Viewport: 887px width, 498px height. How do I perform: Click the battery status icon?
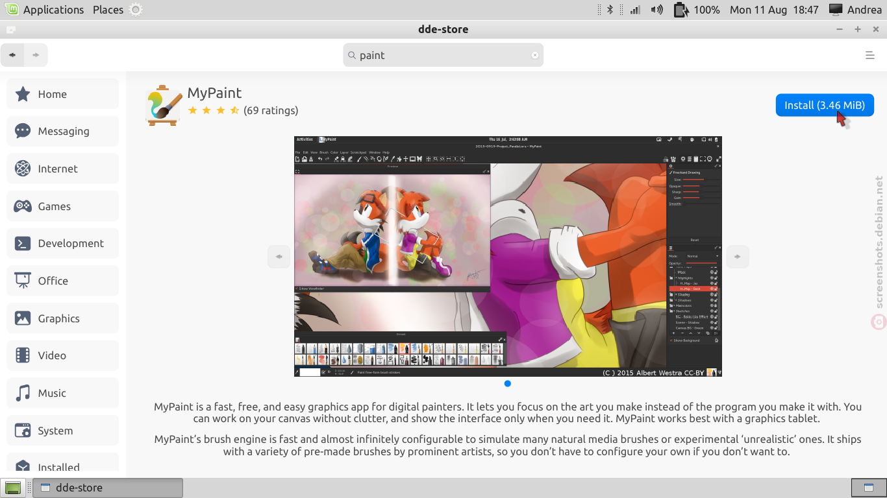[x=680, y=10]
